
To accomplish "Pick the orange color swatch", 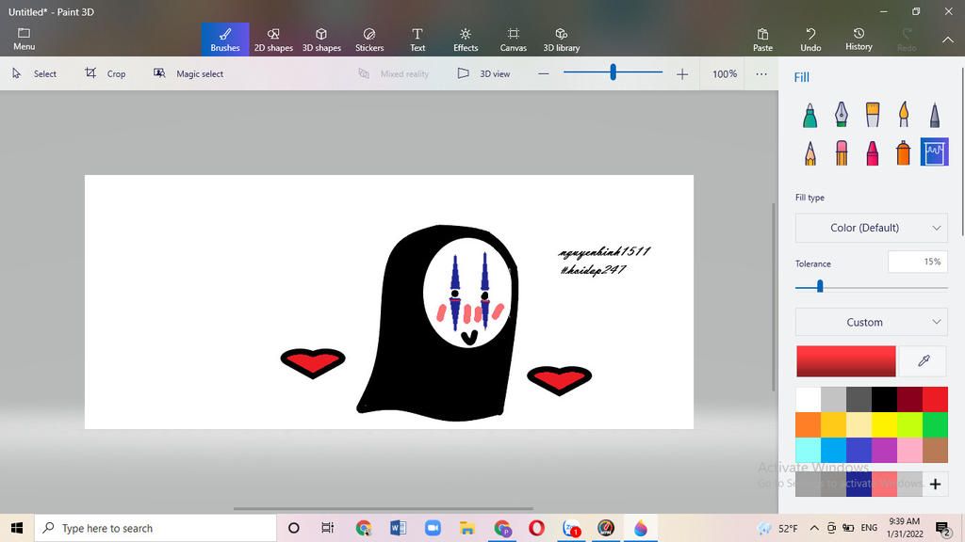I will click(808, 424).
